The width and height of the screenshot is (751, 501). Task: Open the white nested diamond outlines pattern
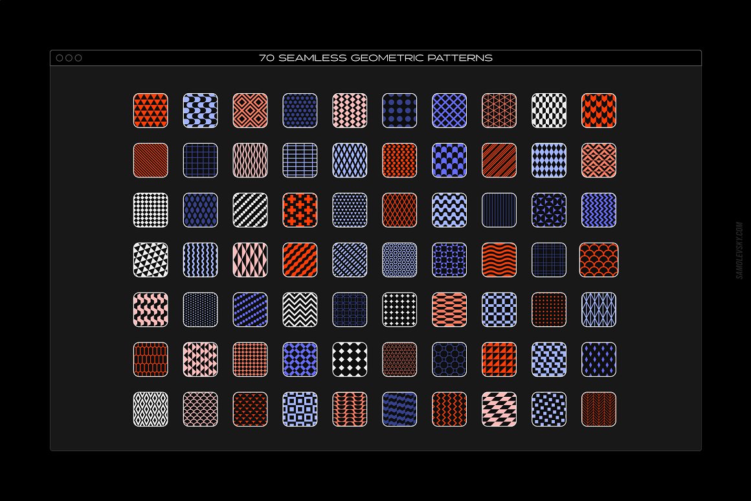(150, 410)
